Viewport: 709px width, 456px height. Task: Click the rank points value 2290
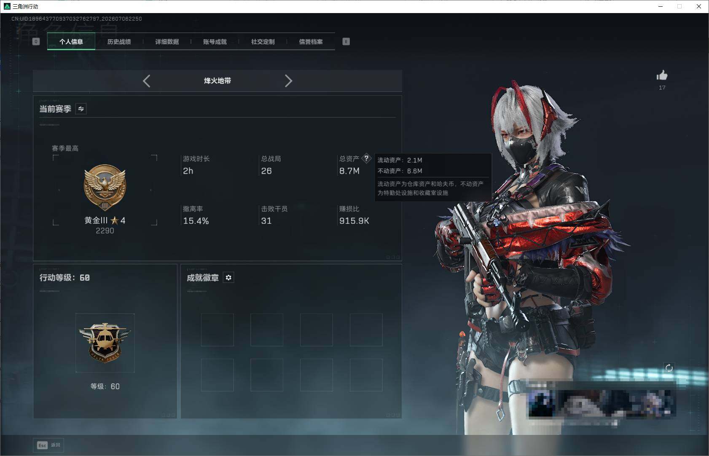(105, 231)
